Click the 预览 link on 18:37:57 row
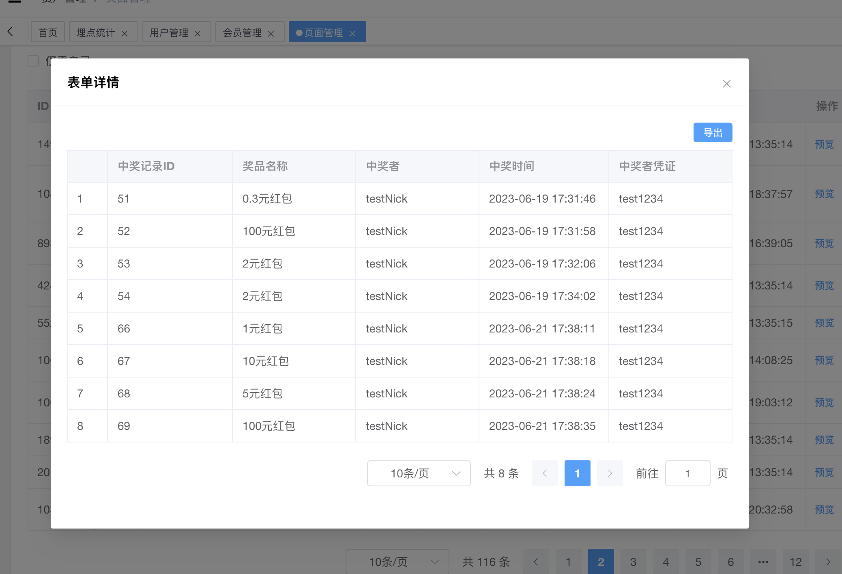 pyautogui.click(x=824, y=194)
